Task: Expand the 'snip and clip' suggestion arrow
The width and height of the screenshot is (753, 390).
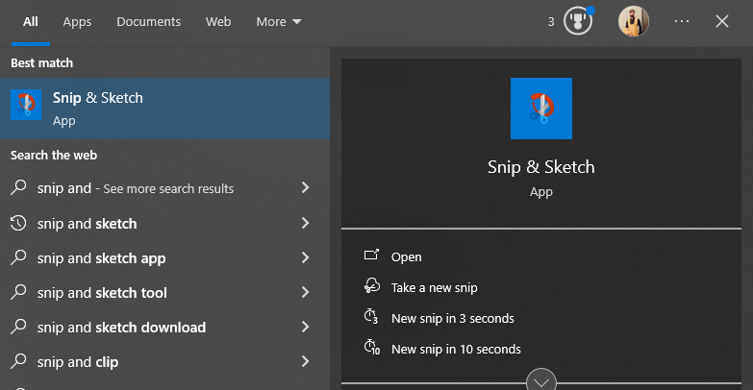Action: pyautogui.click(x=306, y=361)
